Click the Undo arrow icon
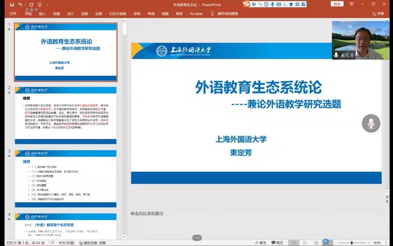 click(20, 5)
